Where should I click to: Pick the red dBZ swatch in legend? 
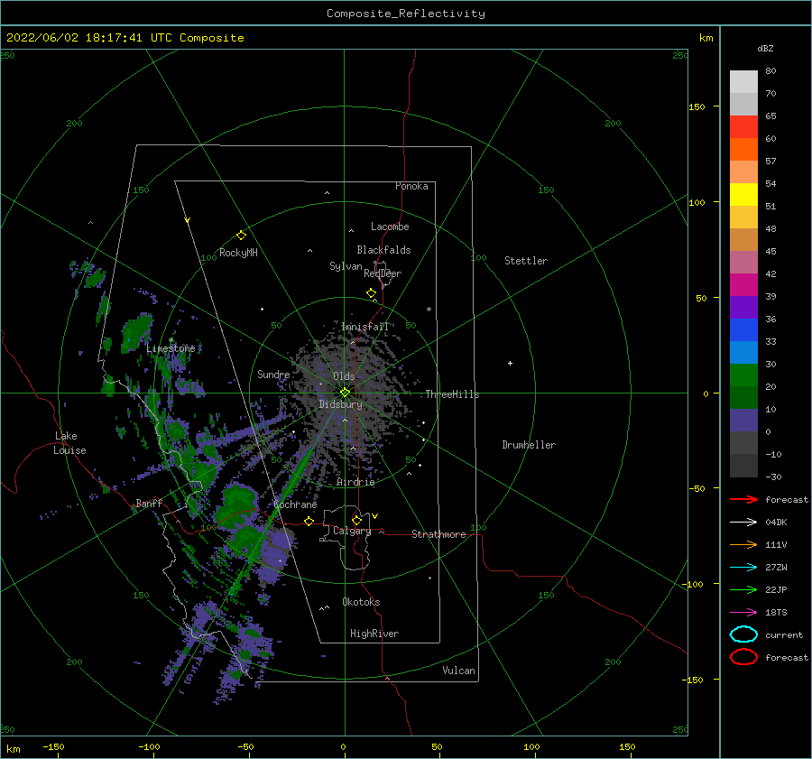point(743,127)
